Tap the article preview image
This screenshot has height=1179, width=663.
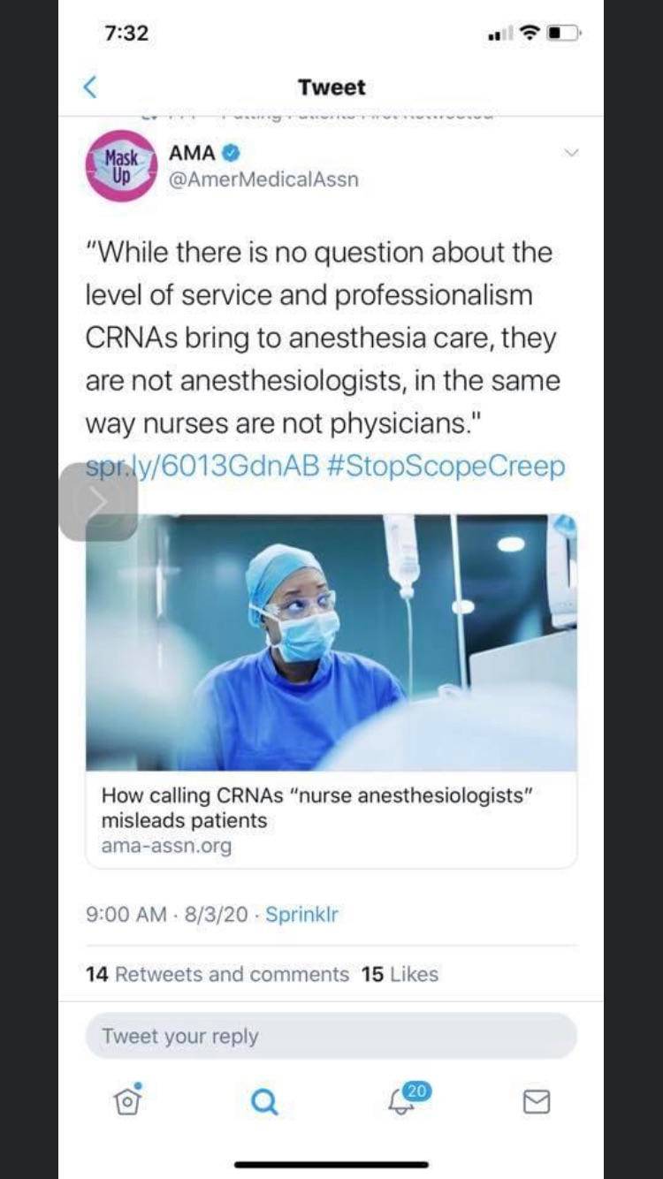[331, 643]
